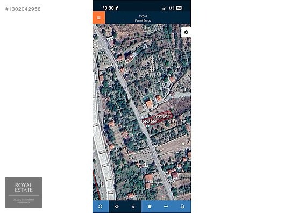Viewport: 284px width, 213px height.
Task: Open the orange hamburger menu
Action: (99, 18)
